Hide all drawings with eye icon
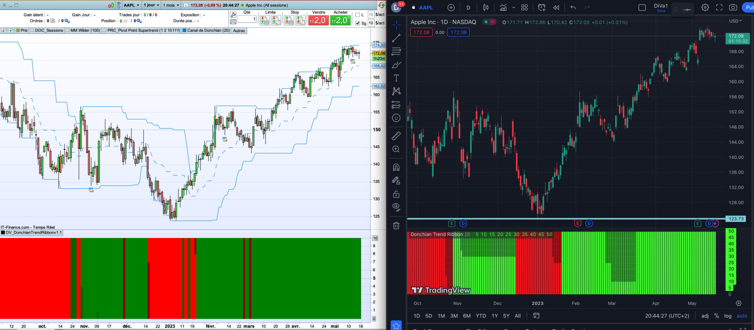 click(x=396, y=207)
